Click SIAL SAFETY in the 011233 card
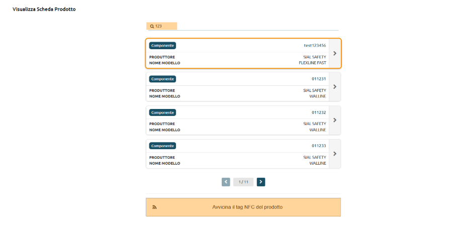 [315, 157]
